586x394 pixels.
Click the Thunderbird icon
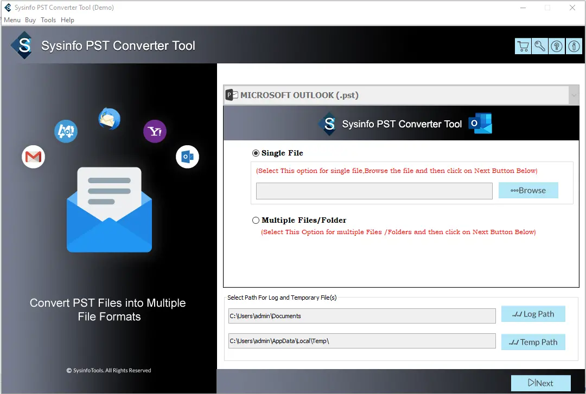(109, 119)
